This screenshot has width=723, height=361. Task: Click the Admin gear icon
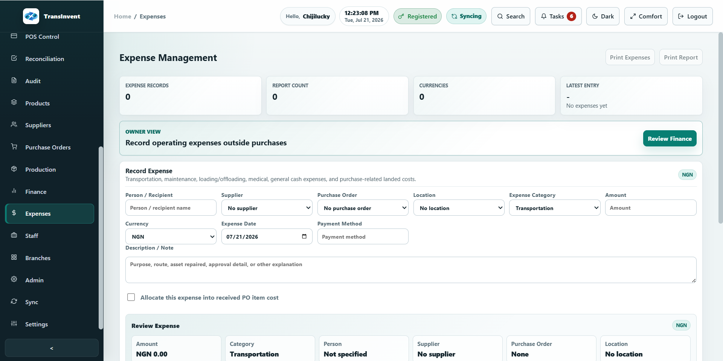click(x=14, y=280)
